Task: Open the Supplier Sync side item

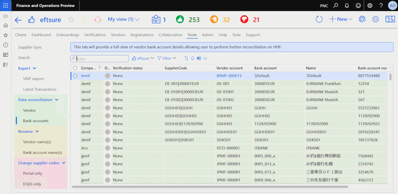Action: pos(30,47)
